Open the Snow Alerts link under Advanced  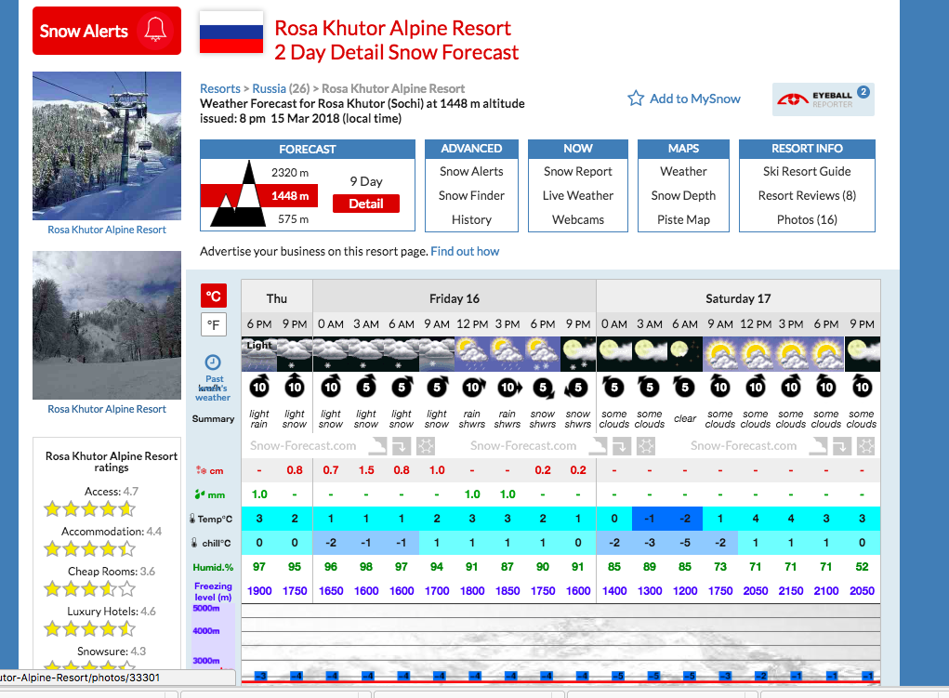[x=471, y=171]
